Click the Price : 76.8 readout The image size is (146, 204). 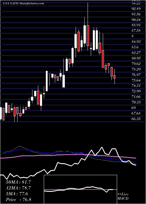click(18, 200)
